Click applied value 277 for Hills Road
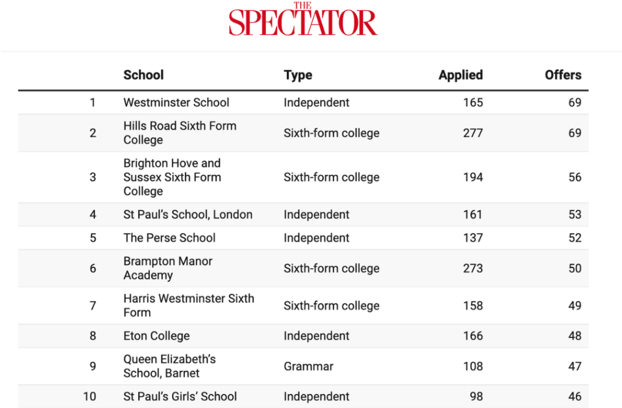 click(473, 133)
